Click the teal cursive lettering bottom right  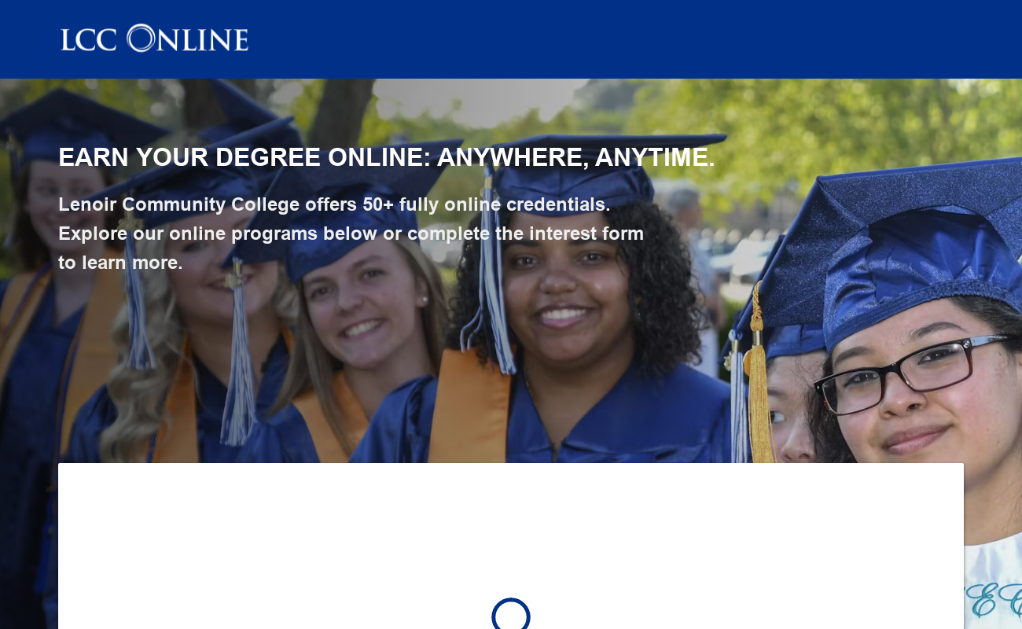click(992, 601)
